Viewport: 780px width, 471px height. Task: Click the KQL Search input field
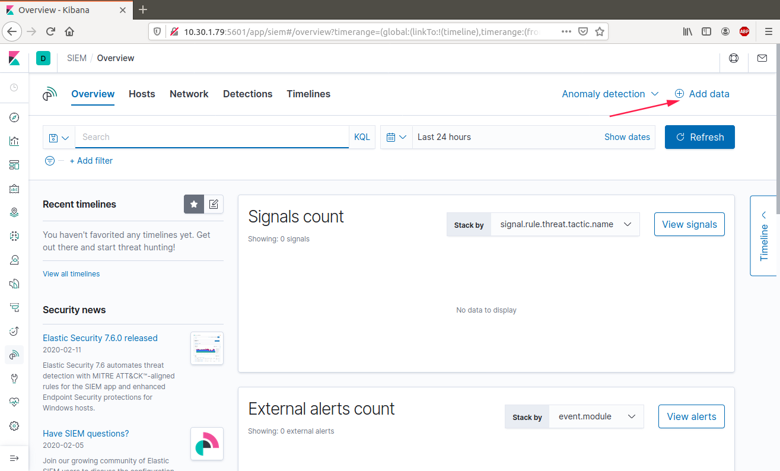point(211,137)
